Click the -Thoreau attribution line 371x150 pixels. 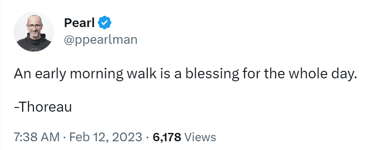[43, 107]
